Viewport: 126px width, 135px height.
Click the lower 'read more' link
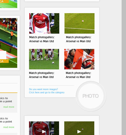[x=9, y=127]
